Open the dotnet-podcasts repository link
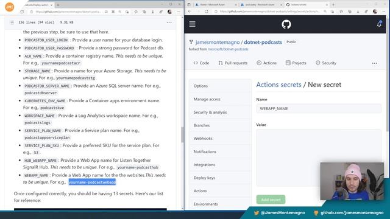The height and width of the screenshot is (219, 390). tap(263, 42)
